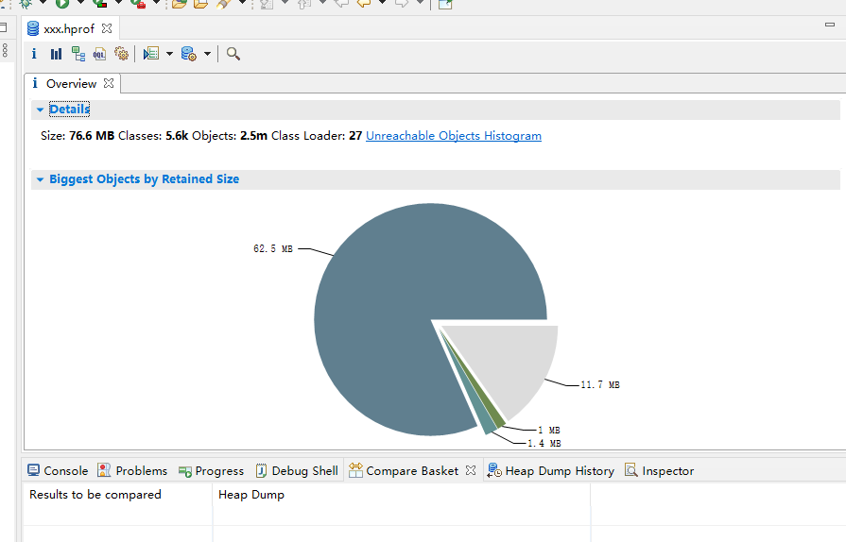
Task: Collapse Biggest Objects by Retained Size section
Action: point(40,179)
